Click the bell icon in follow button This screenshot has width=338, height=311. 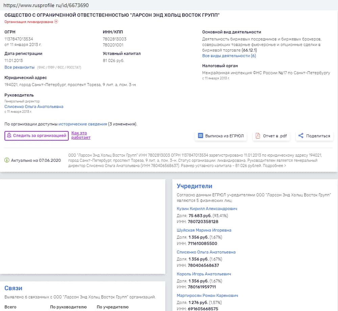(x=9, y=135)
